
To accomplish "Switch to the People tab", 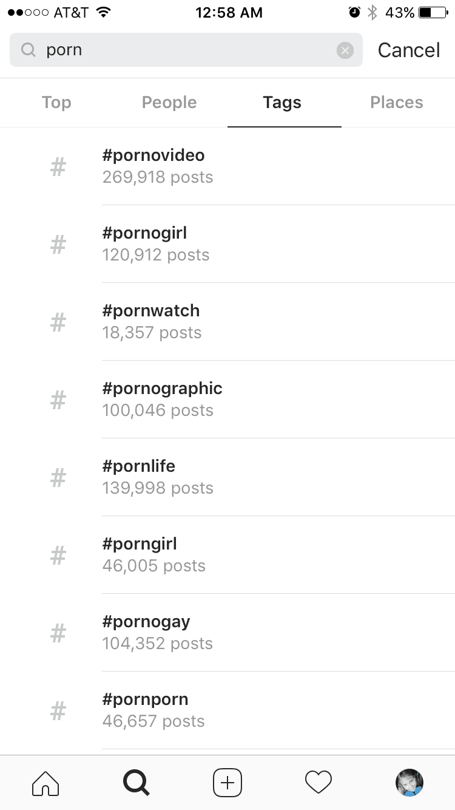I will (x=169, y=103).
